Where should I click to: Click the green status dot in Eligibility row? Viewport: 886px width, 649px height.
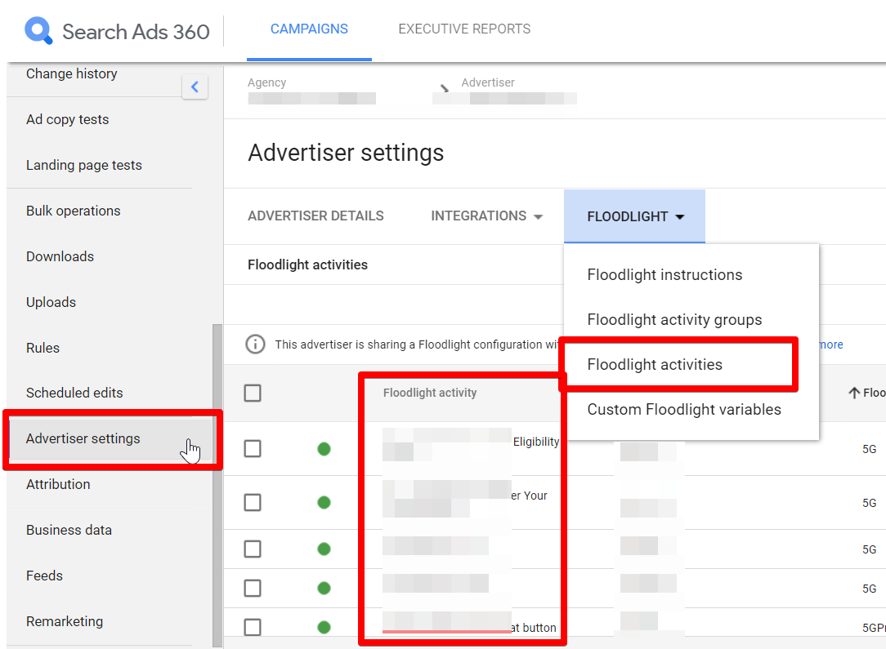click(x=324, y=449)
